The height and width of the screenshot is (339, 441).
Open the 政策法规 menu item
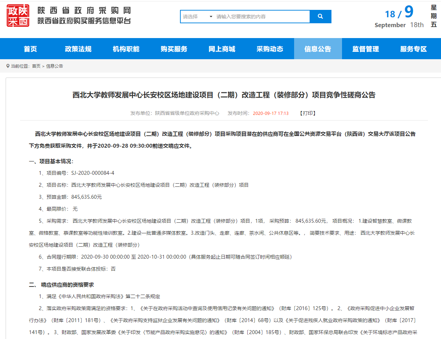(x=78, y=49)
